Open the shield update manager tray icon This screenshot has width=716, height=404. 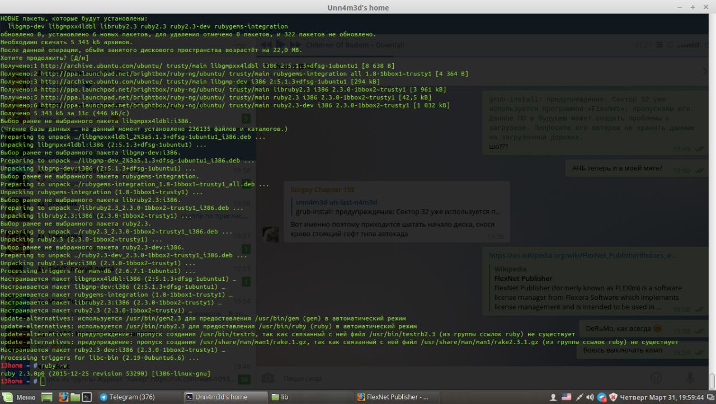click(x=613, y=397)
